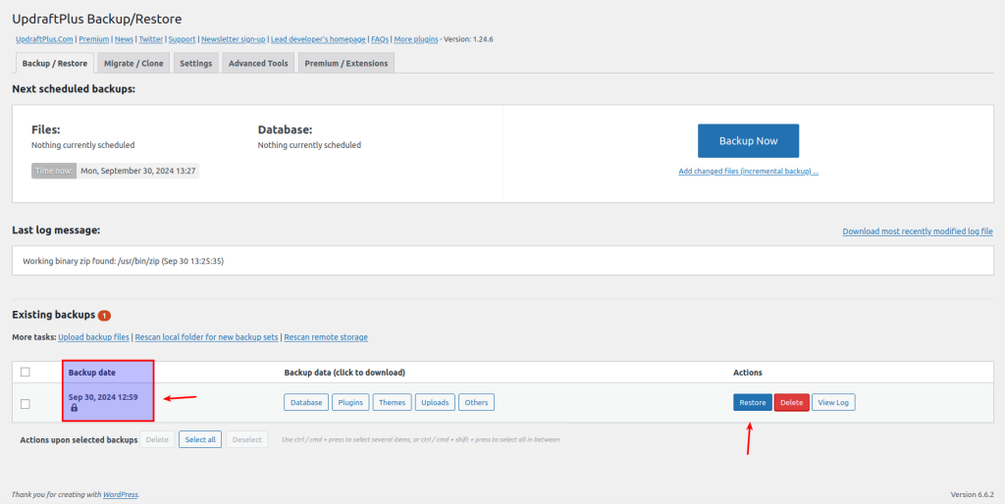Open the Support link
The width and height of the screenshot is (1005, 504).
point(182,39)
